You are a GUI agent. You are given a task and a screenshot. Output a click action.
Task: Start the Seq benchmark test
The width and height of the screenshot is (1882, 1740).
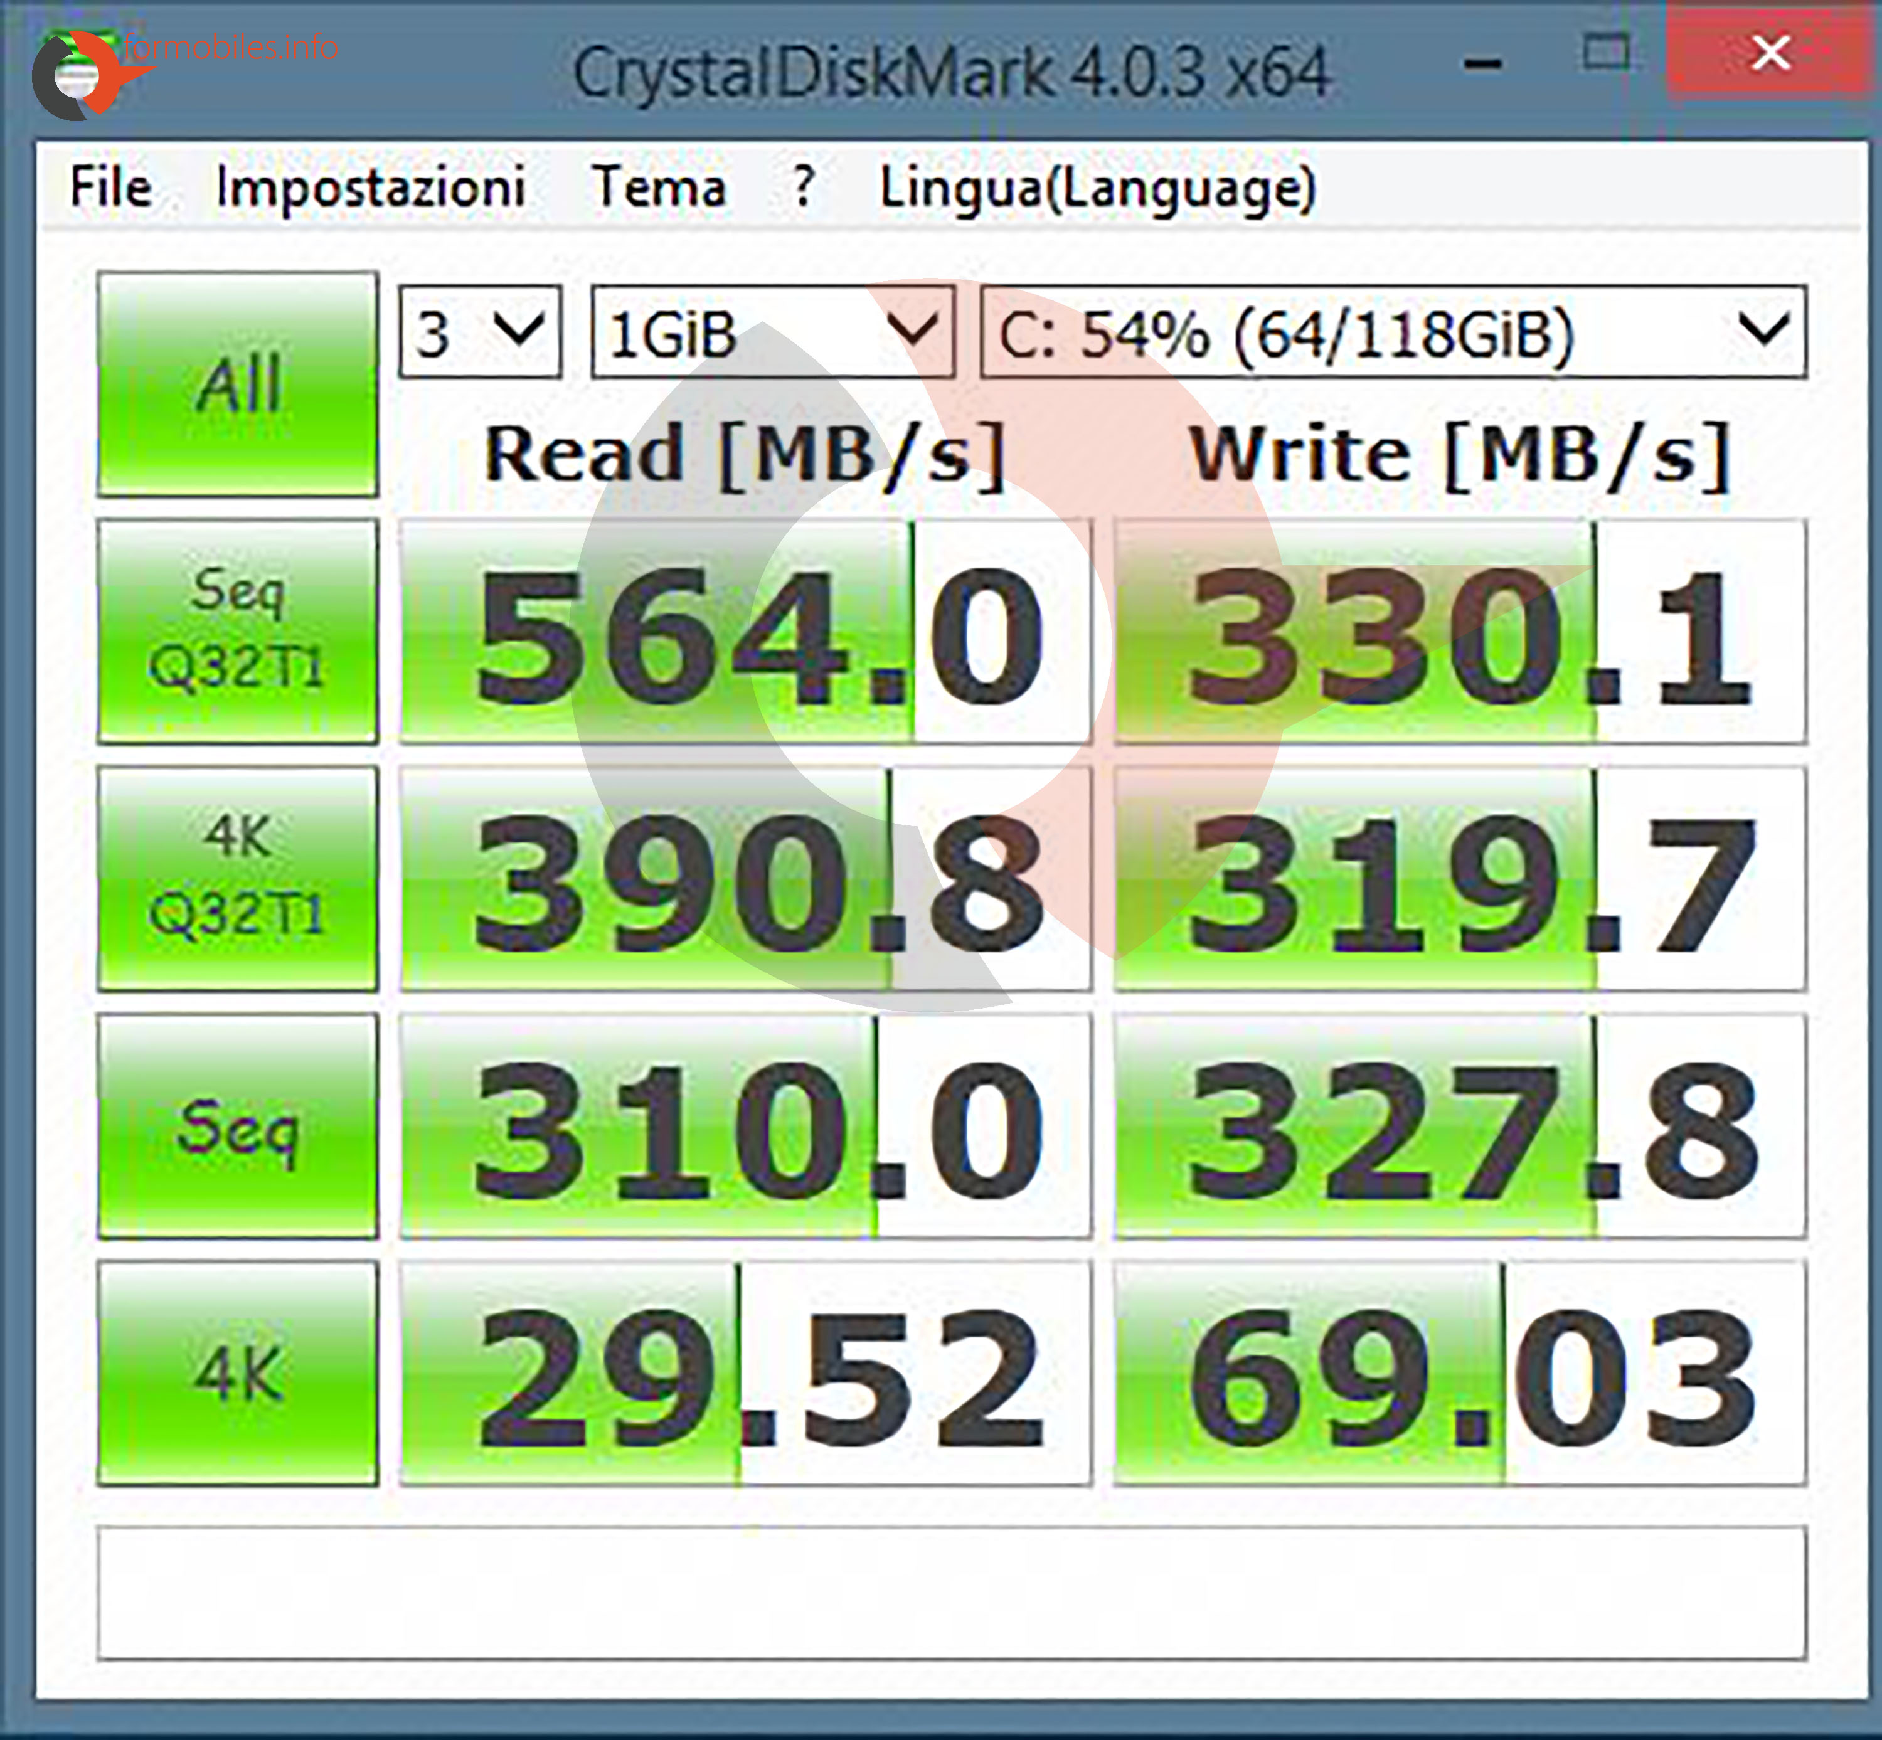(x=237, y=1125)
